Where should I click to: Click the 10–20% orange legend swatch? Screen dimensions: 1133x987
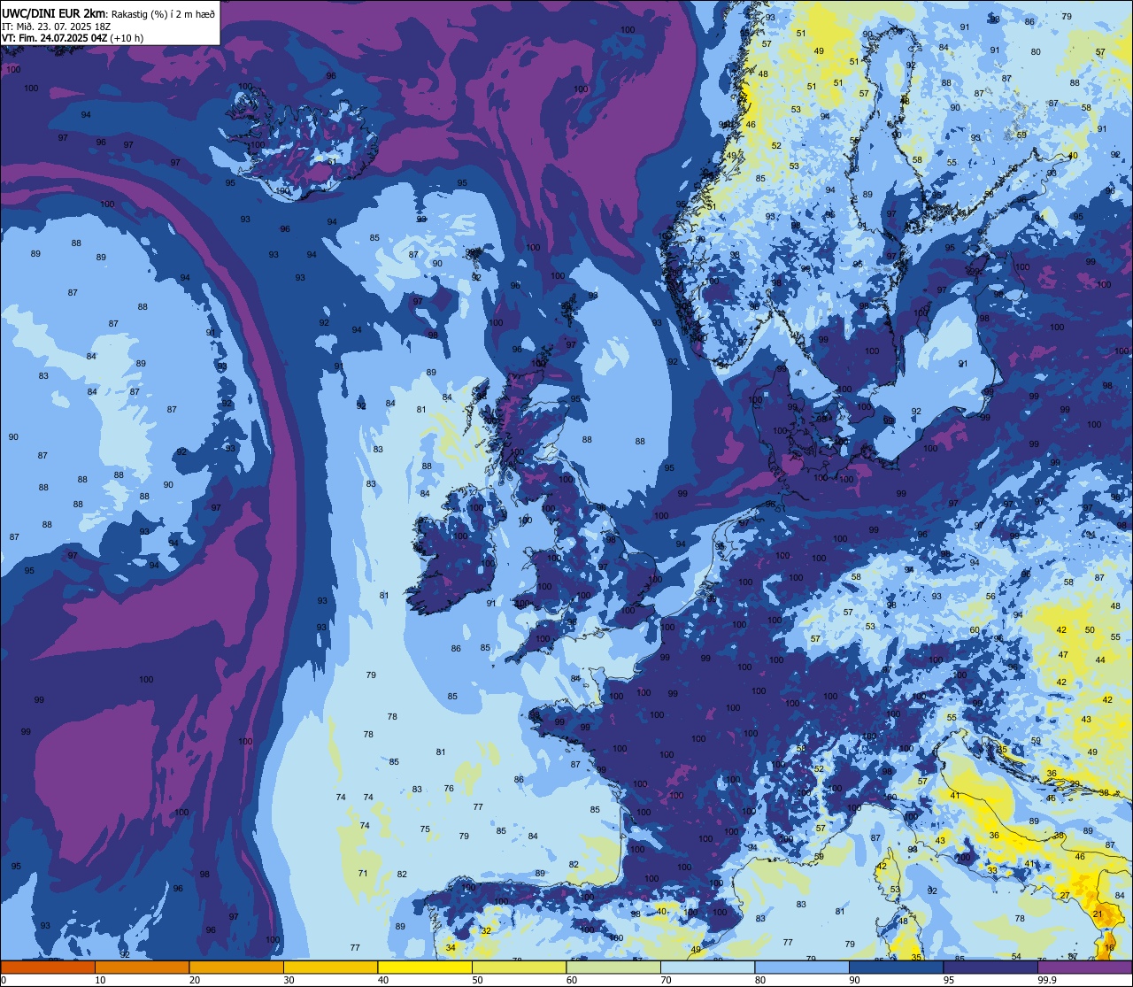pyautogui.click(x=142, y=967)
